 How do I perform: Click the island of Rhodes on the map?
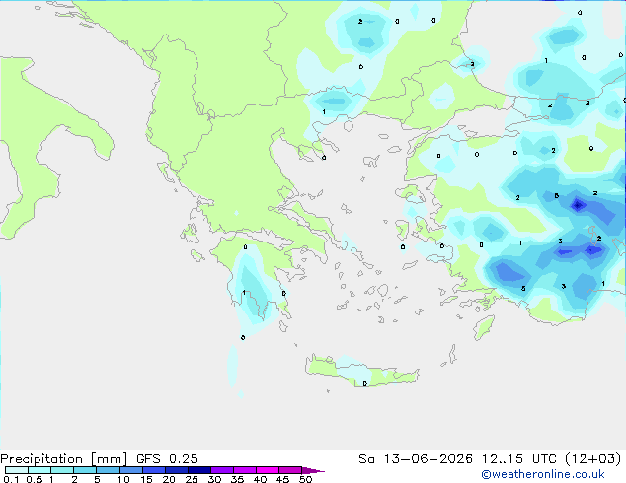[483, 327]
